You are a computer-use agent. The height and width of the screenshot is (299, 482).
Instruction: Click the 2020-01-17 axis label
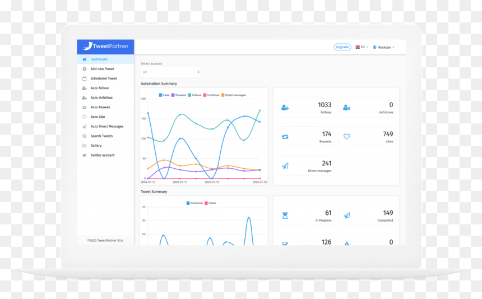tap(180, 182)
